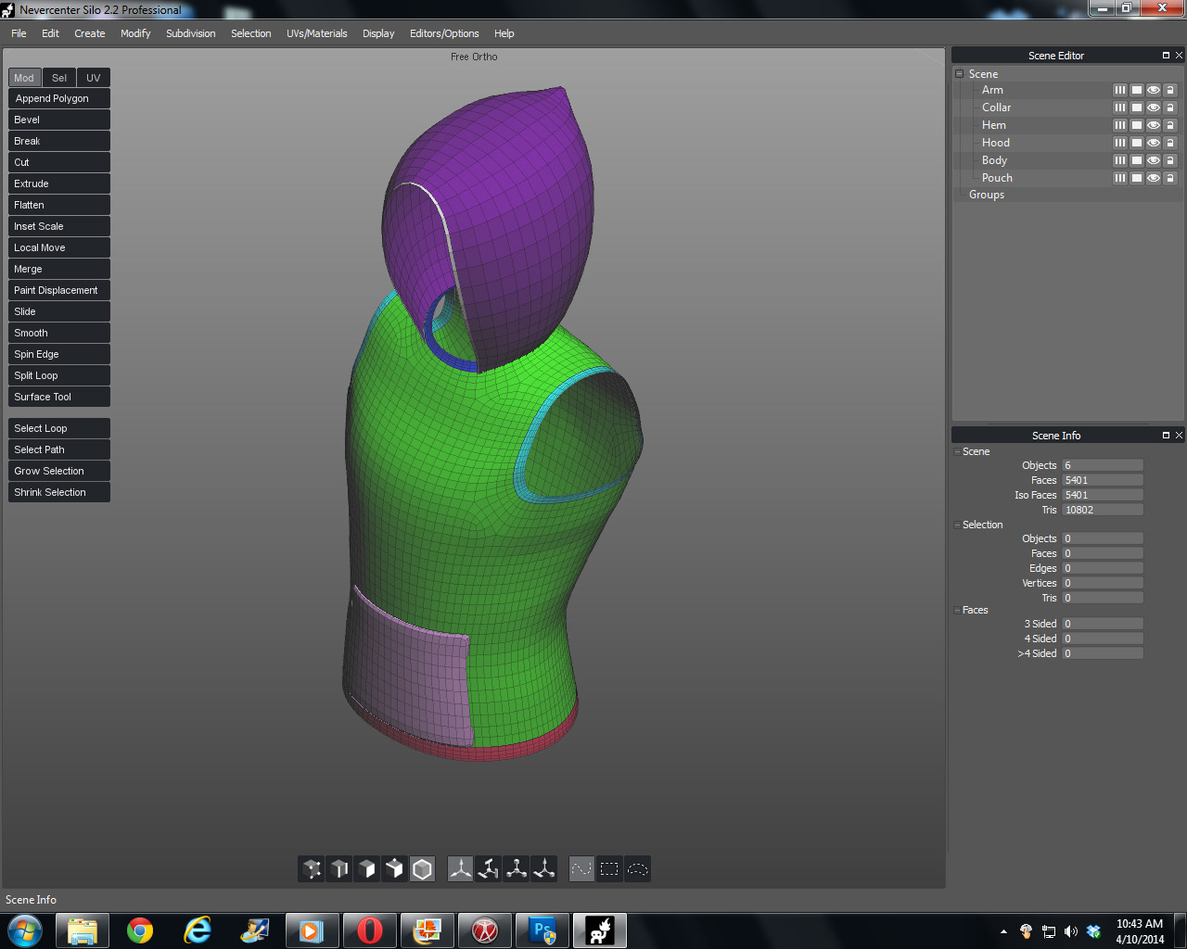
Task: Choose lasso selection style icon
Action: [638, 869]
